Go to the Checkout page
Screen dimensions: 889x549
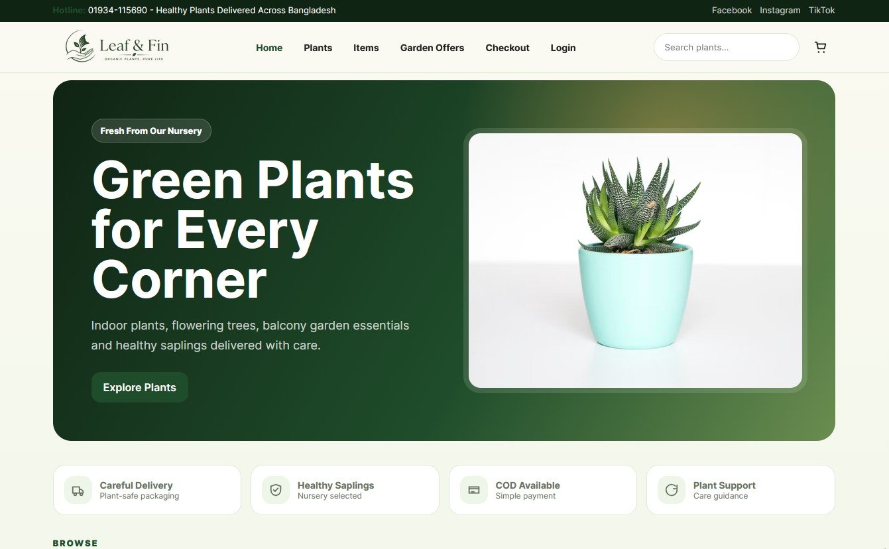point(507,48)
